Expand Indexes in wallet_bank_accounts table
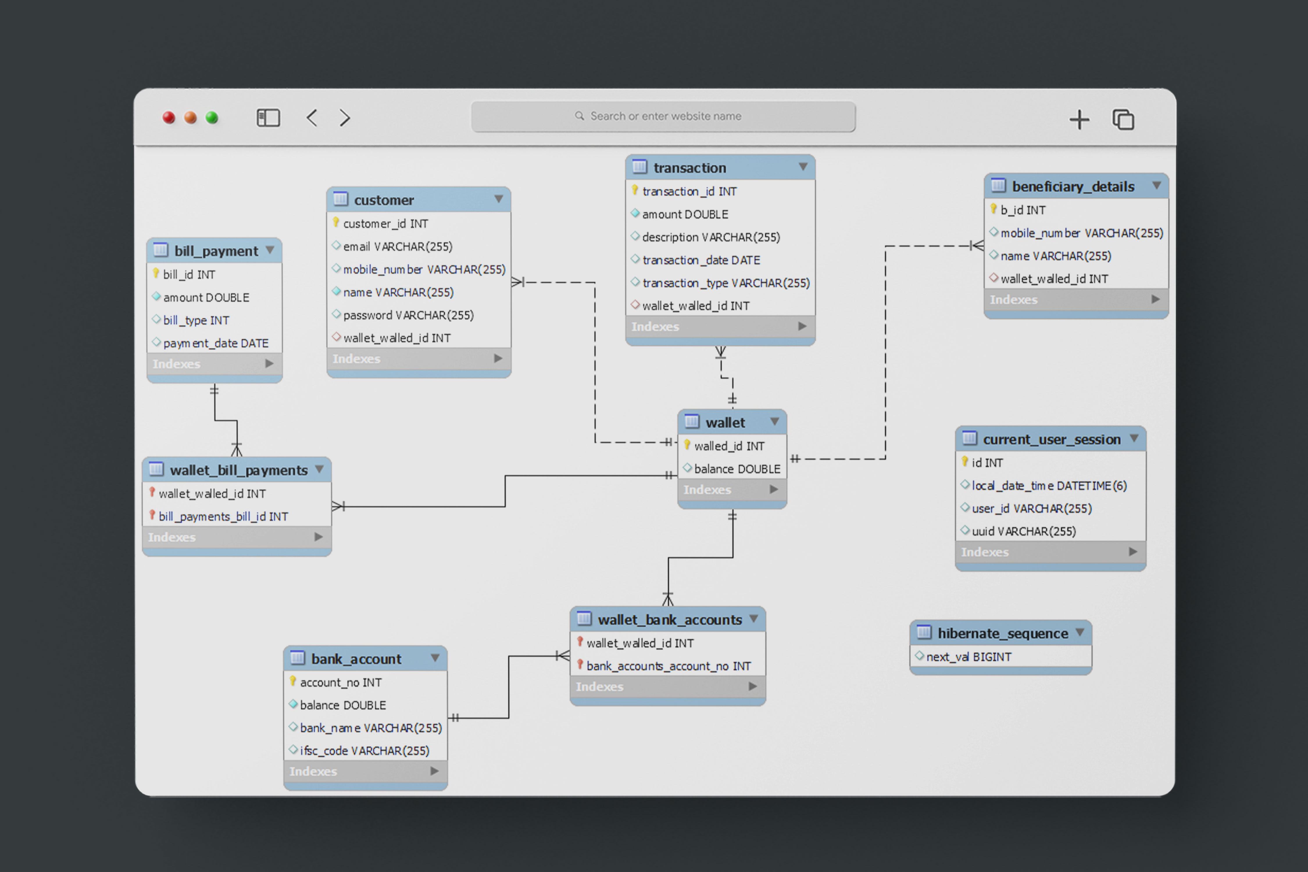1308x872 pixels. (753, 686)
